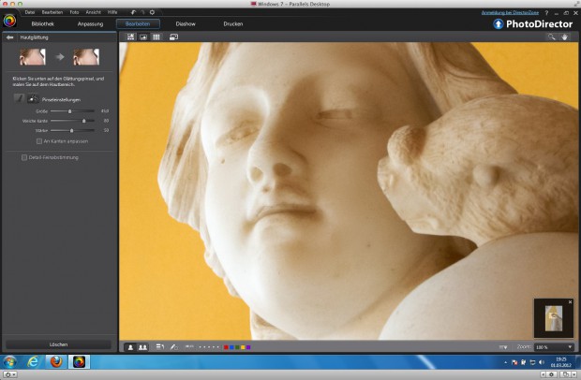Click the Weiche Kante slider handle
This screenshot has height=380, width=581.
pos(83,121)
